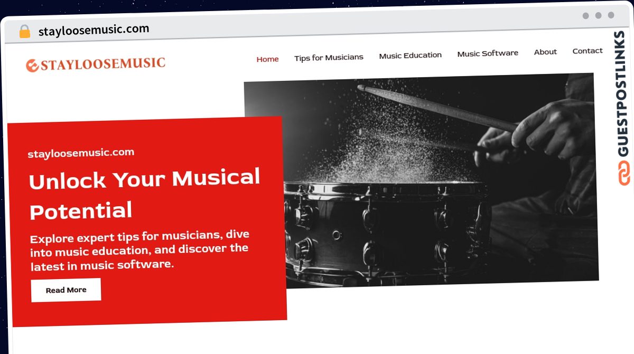The width and height of the screenshot is (634, 354).
Task: Click the Read More button
Action: (x=66, y=290)
